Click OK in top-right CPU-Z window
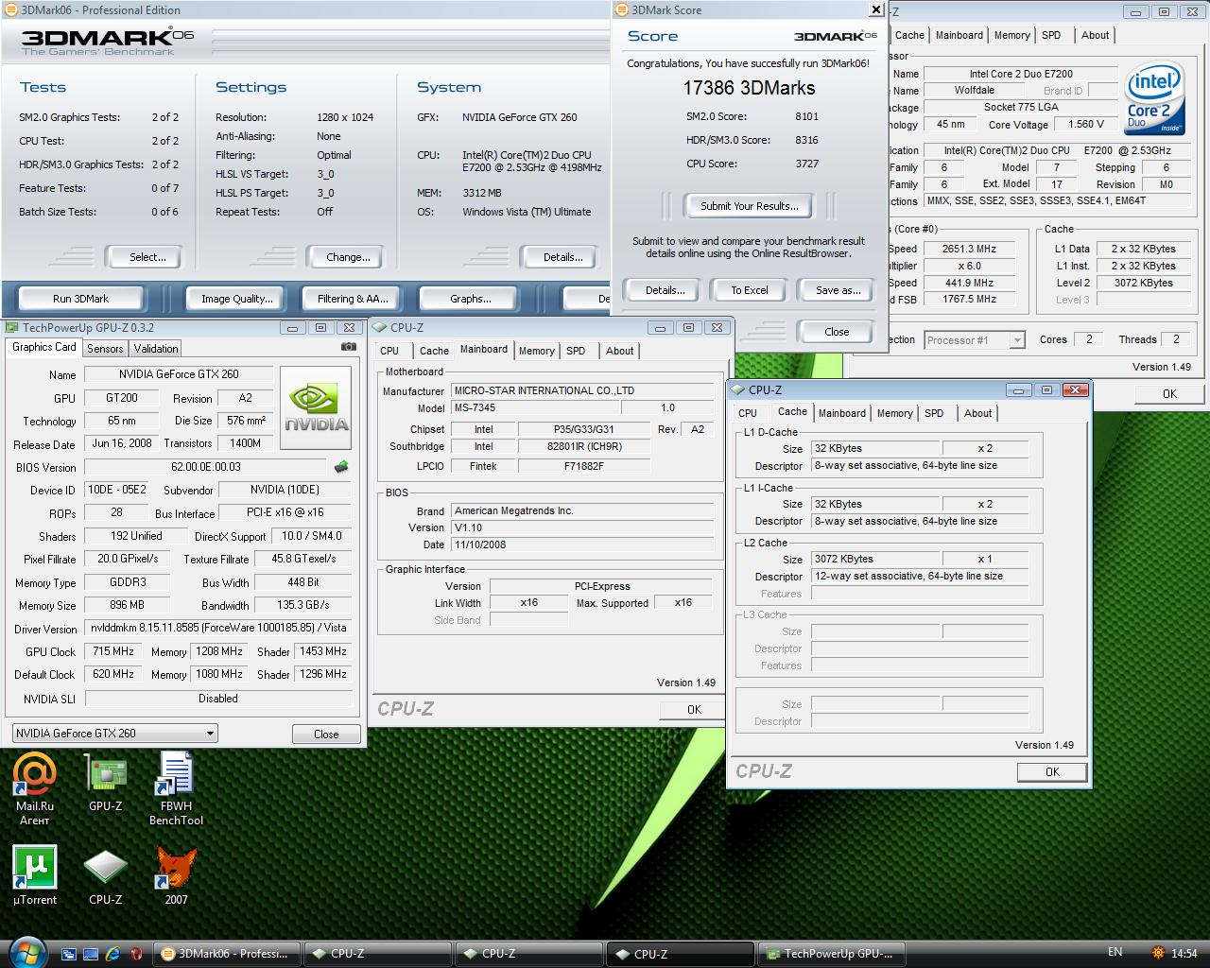Screen dimensions: 1210x968 [1169, 394]
